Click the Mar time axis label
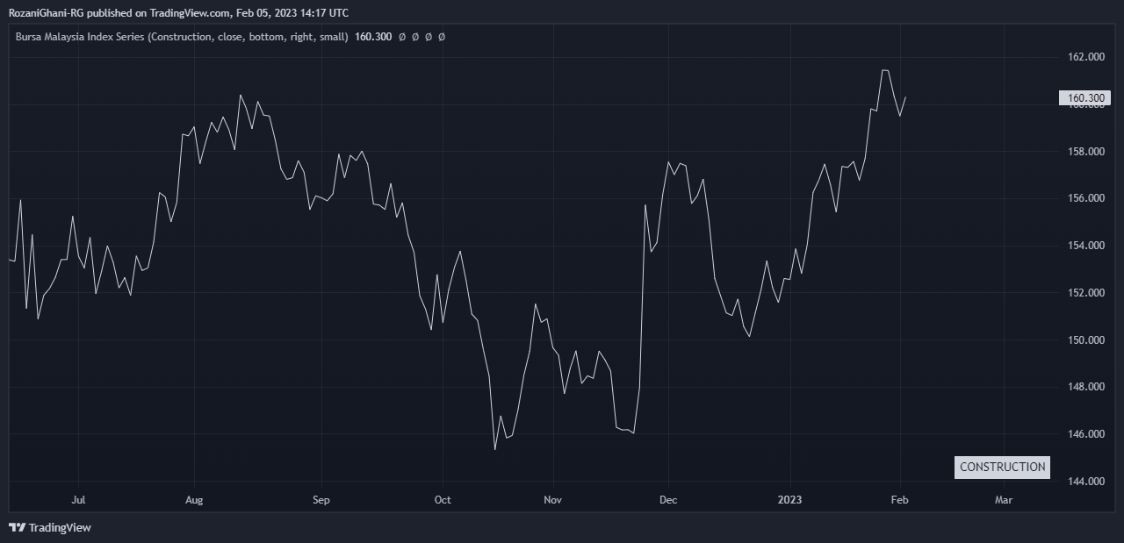This screenshot has width=1124, height=543. point(1004,500)
